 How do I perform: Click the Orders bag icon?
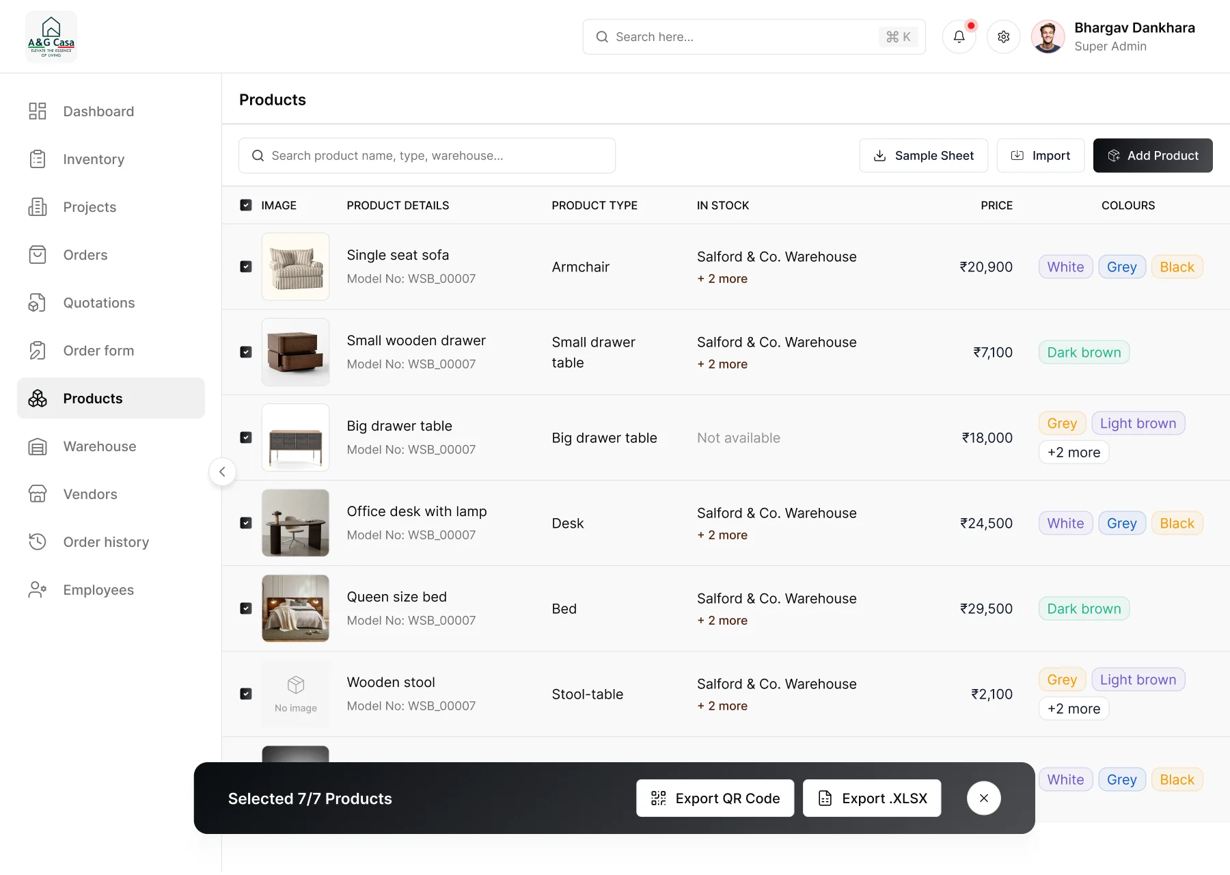[x=38, y=255]
